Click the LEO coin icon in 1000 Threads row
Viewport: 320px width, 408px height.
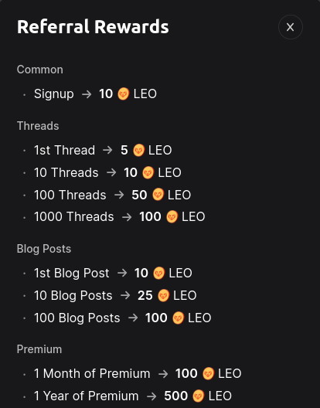pos(172,216)
